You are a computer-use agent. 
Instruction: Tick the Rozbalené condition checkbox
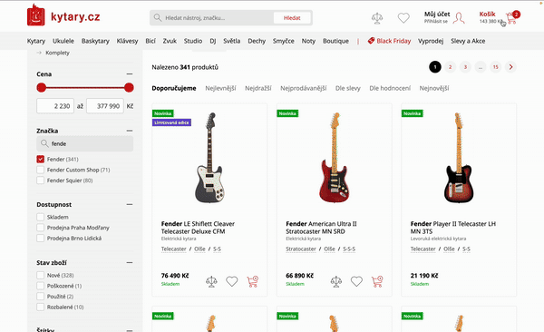(41, 307)
